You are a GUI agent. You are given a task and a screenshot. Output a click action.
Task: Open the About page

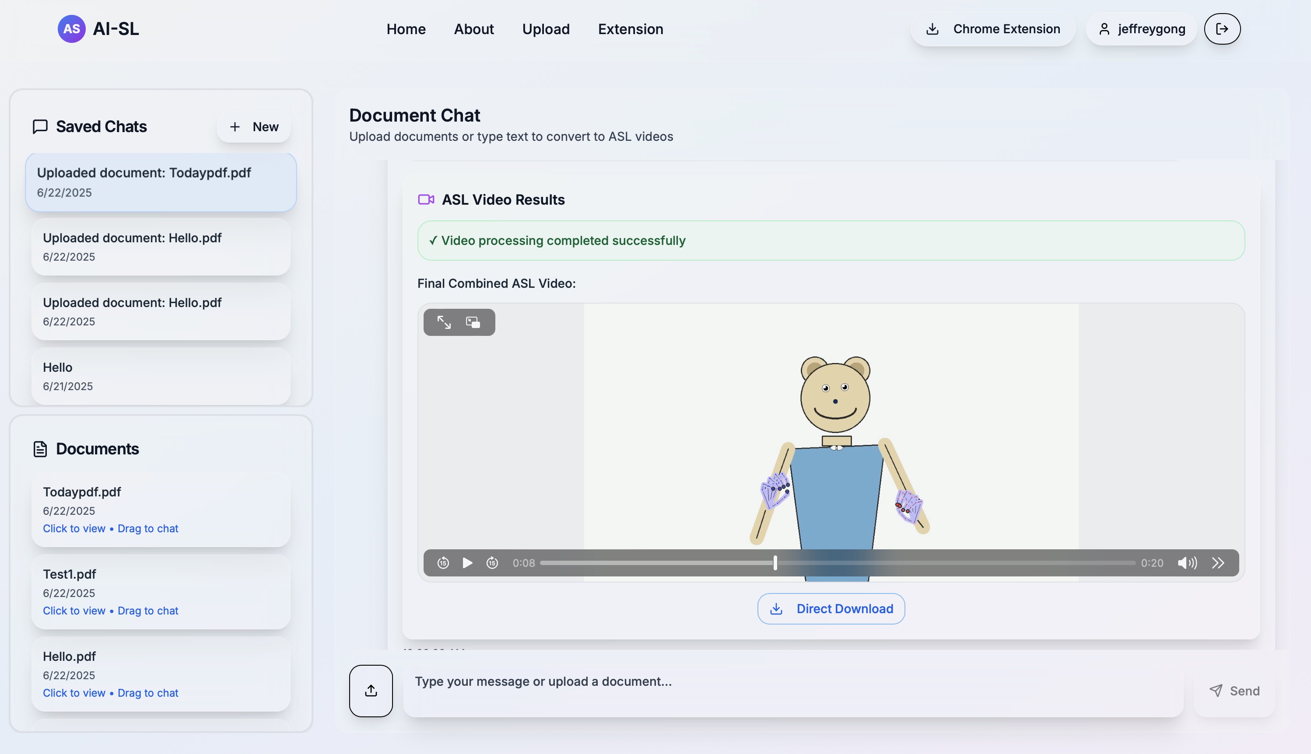coord(473,29)
